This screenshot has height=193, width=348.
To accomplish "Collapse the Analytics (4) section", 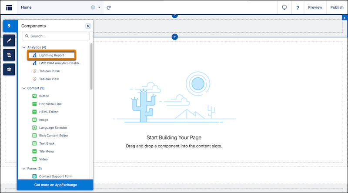I will (24, 47).
